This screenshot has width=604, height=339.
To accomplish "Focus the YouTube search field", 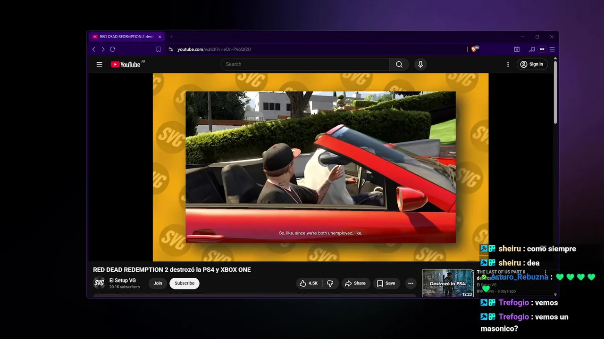I will tap(305, 65).
